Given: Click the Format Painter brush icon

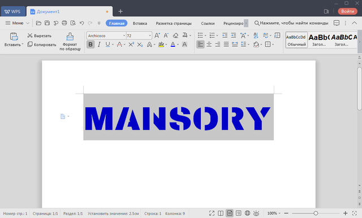Looking at the screenshot, I should click(70, 37).
